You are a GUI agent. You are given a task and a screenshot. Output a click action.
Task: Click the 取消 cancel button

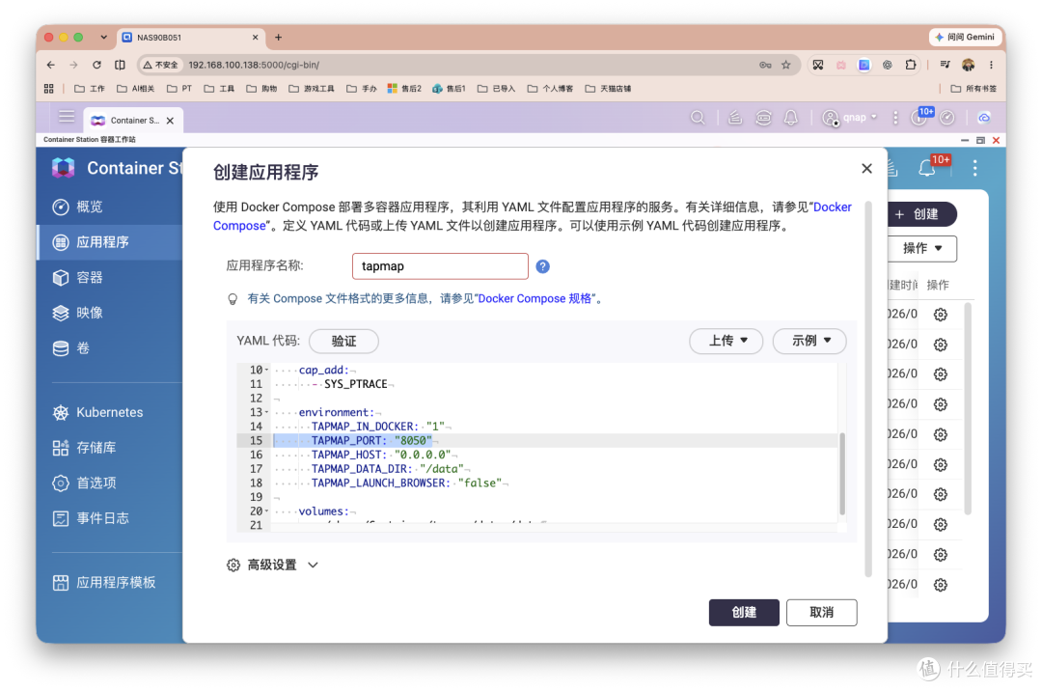pyautogui.click(x=821, y=612)
